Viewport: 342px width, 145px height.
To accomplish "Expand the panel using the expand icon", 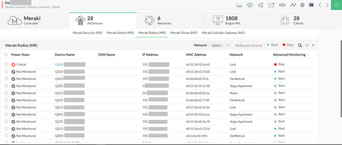I will [x=313, y=45].
